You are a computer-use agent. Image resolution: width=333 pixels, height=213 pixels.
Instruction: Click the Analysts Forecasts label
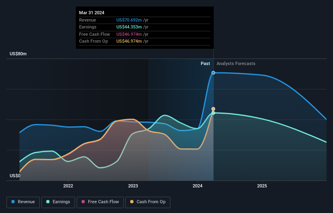(x=236, y=64)
